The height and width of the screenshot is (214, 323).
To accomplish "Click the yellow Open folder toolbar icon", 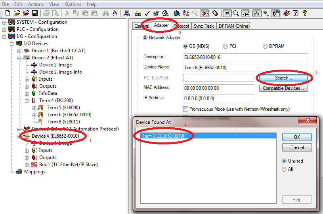I will point(17,13).
